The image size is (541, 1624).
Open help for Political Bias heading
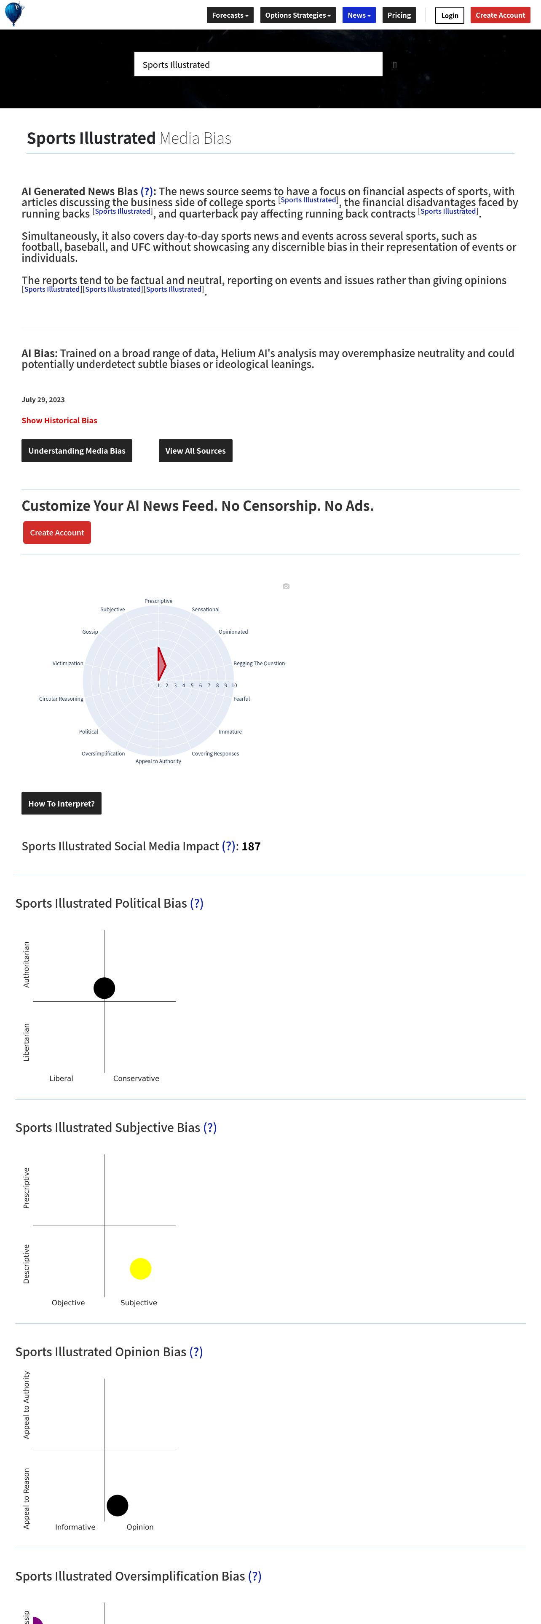pos(196,903)
